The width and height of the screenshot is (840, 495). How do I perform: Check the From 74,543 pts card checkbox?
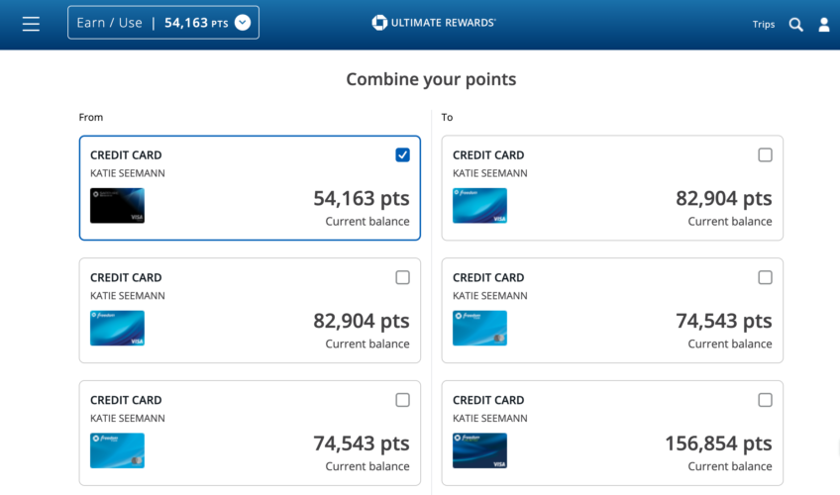click(x=402, y=400)
